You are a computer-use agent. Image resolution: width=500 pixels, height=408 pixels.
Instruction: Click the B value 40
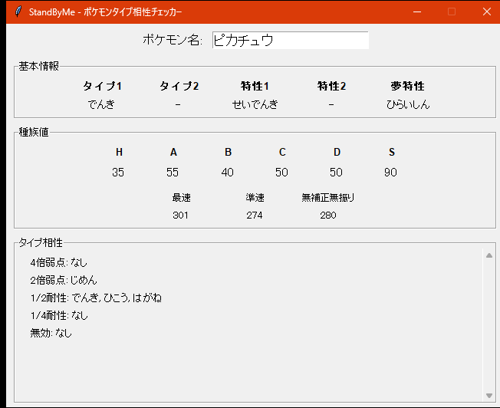coord(227,173)
